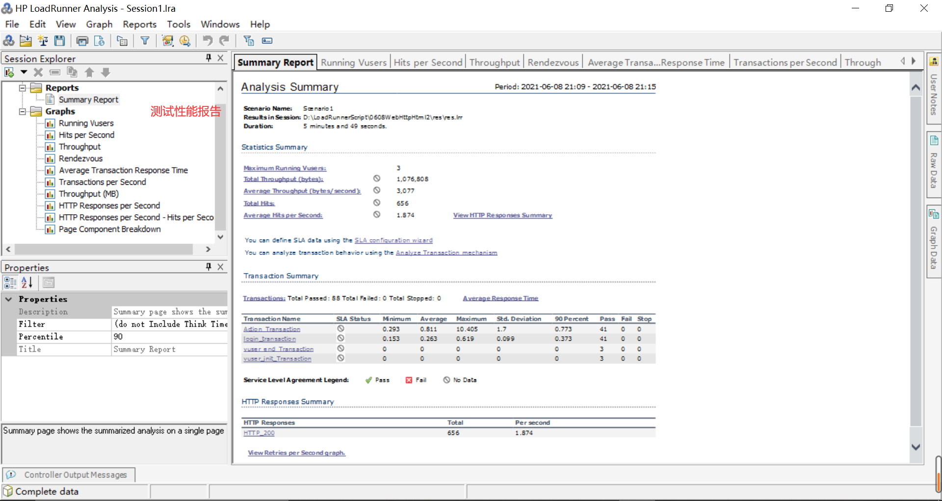Open the add-item dropdown arrow in Session Explorer

click(x=24, y=73)
